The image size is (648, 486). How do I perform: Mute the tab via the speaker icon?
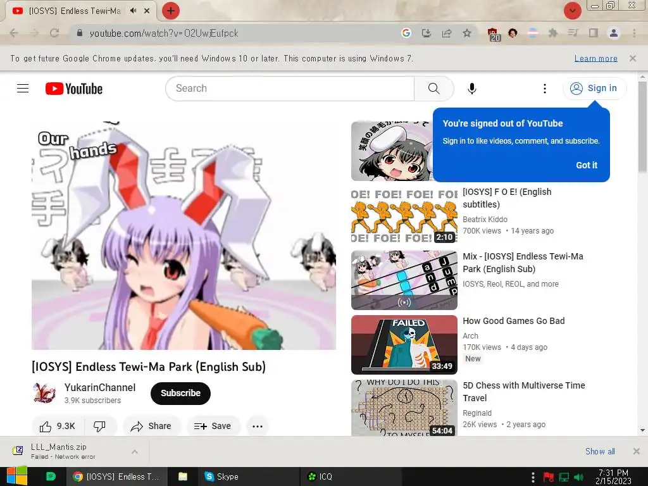coord(133,11)
